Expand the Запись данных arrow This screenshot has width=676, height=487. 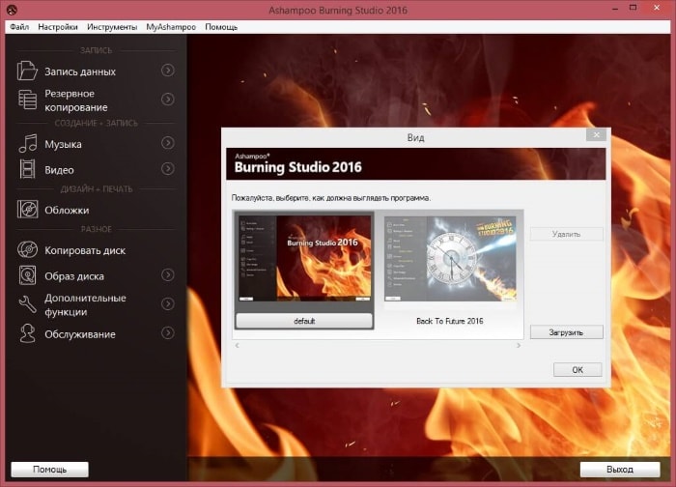168,71
